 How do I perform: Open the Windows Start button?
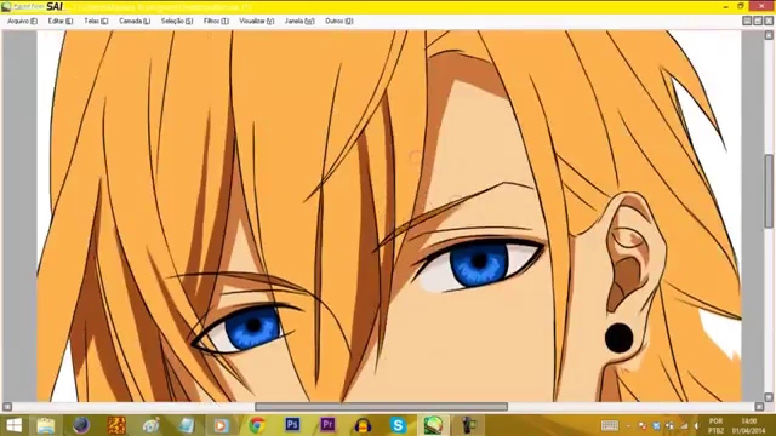click(x=14, y=425)
